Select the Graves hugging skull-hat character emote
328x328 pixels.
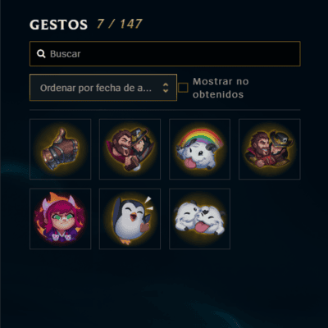270,149
